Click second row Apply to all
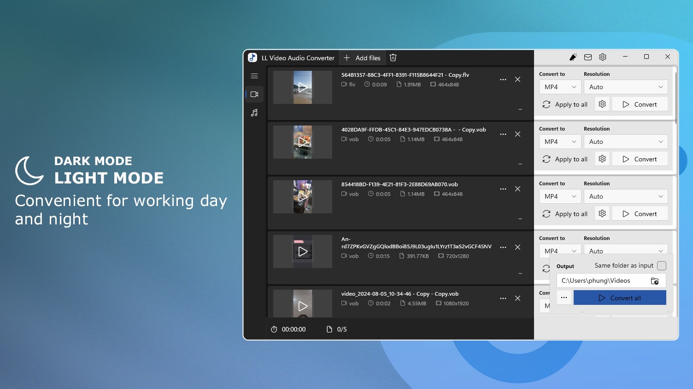 click(x=565, y=159)
